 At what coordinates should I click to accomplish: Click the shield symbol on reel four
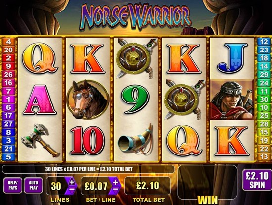(184, 100)
